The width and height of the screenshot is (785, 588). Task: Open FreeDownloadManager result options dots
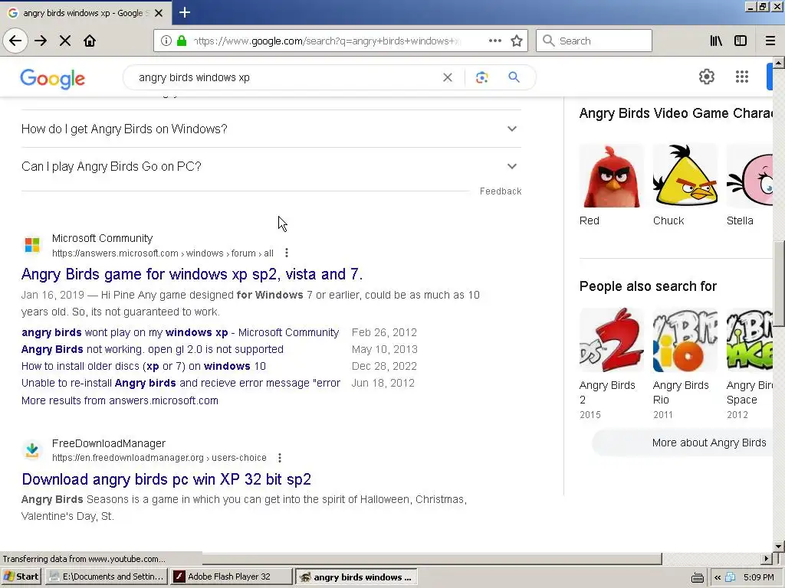[280, 458]
